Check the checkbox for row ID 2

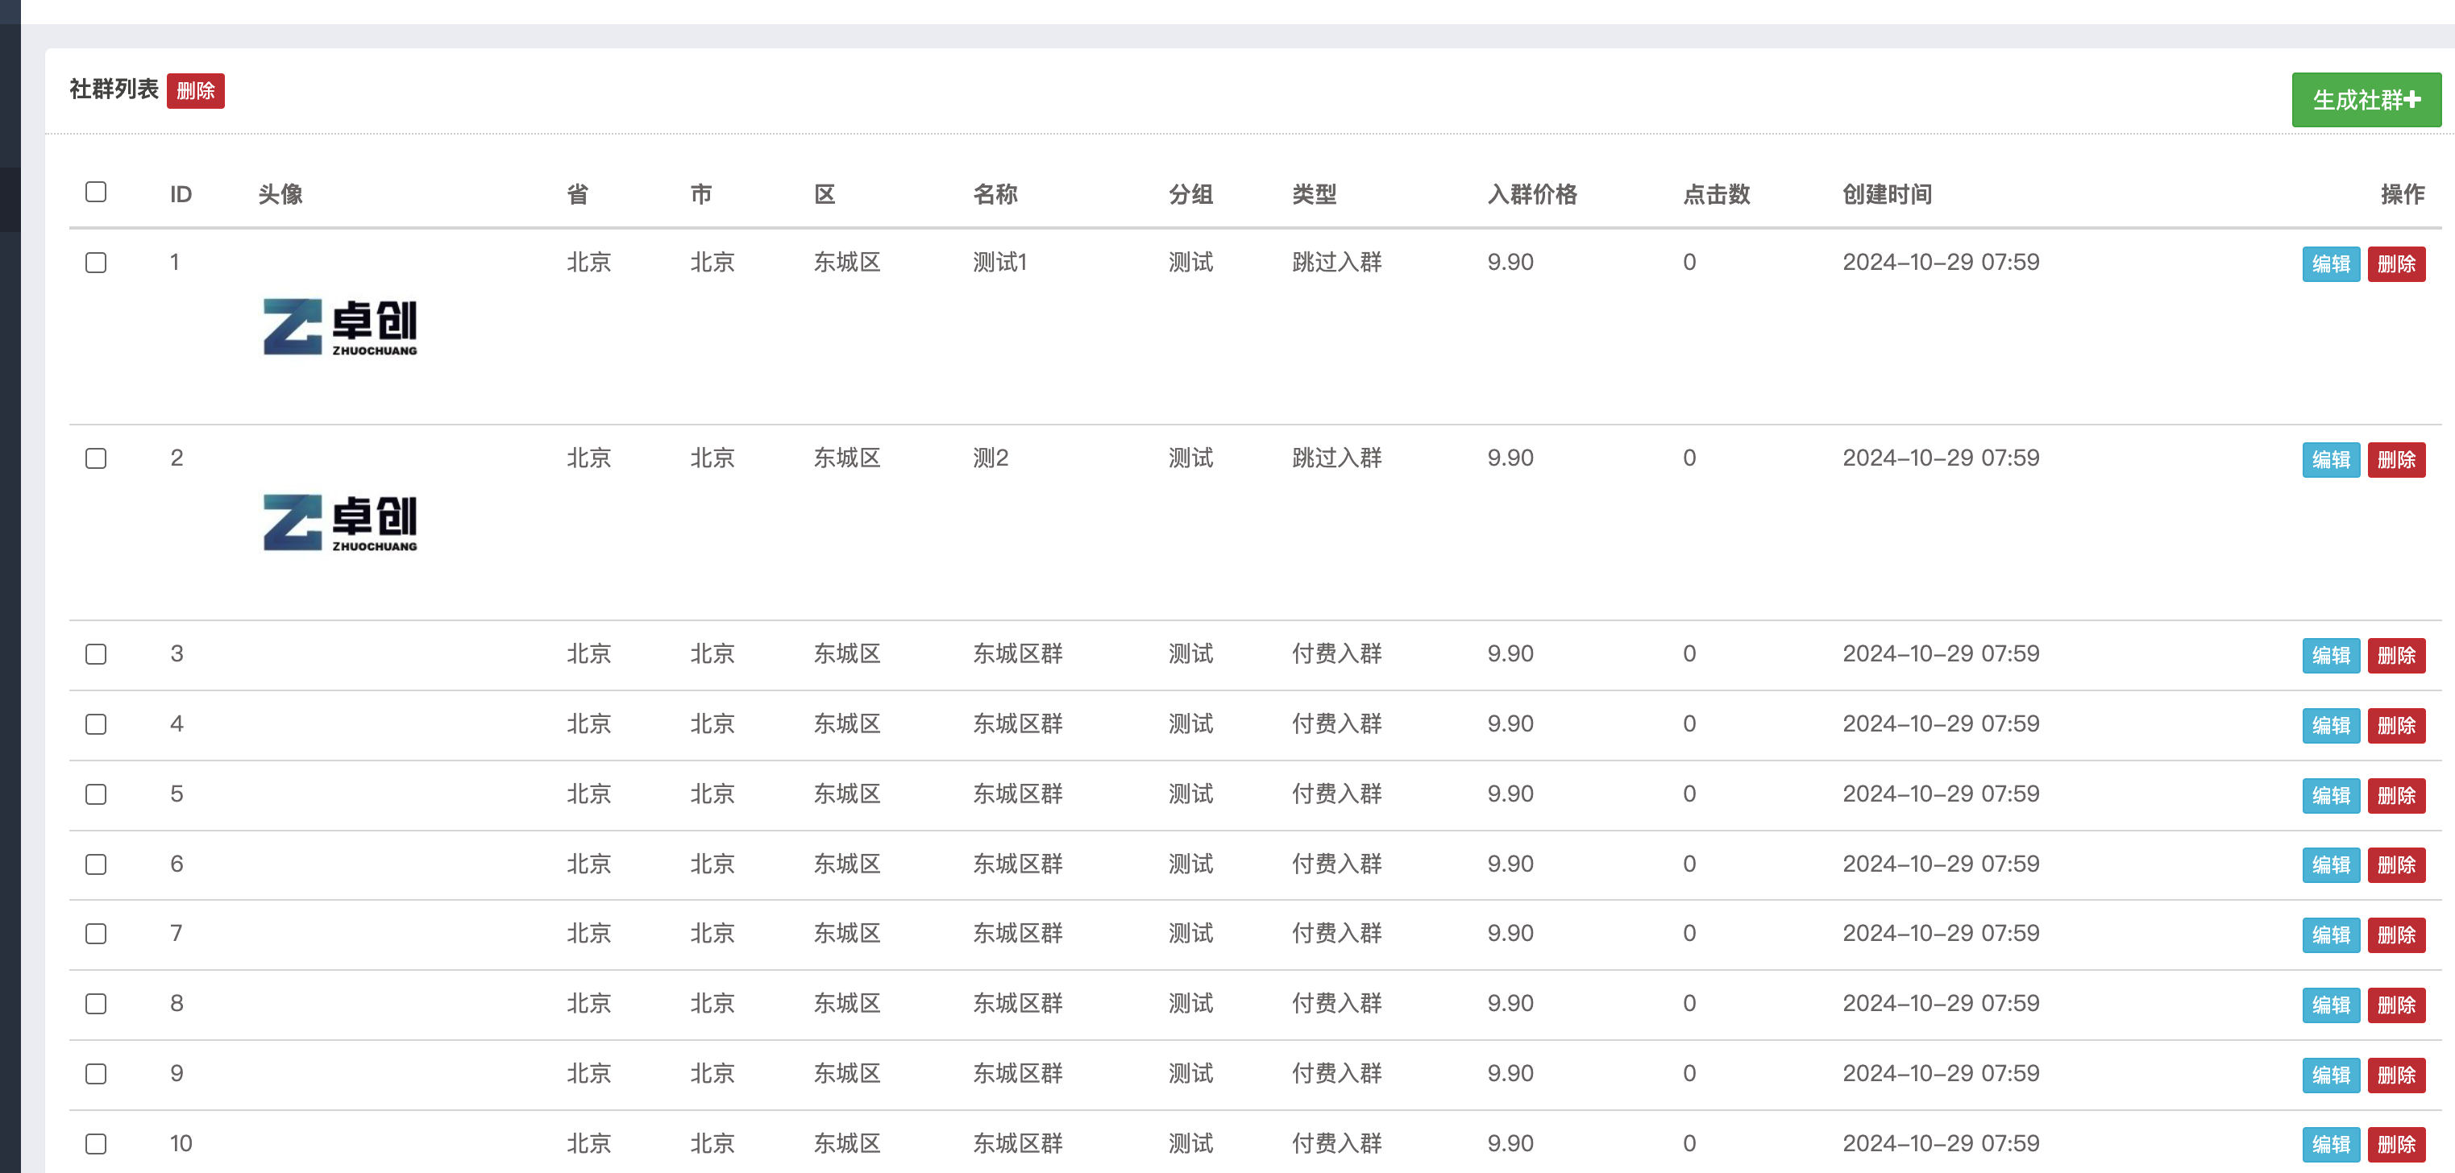click(x=96, y=458)
